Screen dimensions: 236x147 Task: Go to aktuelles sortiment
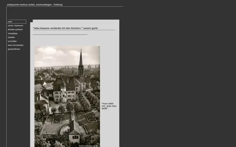[x=15, y=29]
